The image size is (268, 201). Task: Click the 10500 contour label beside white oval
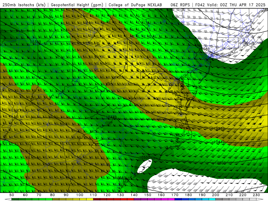pyautogui.click(x=145, y=157)
